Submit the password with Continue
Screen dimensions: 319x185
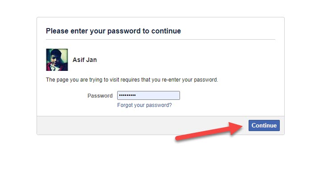point(264,125)
